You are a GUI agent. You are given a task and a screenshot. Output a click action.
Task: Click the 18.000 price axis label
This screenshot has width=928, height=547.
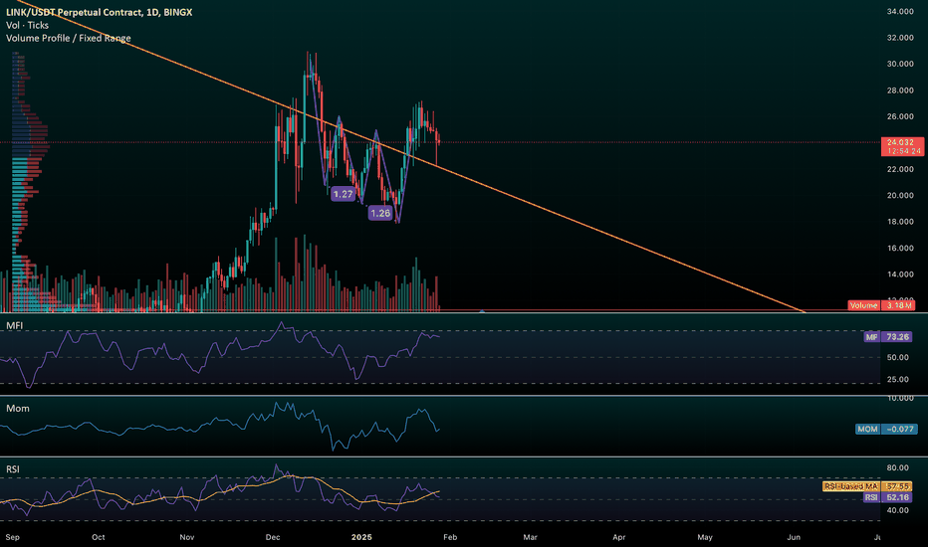click(x=900, y=222)
